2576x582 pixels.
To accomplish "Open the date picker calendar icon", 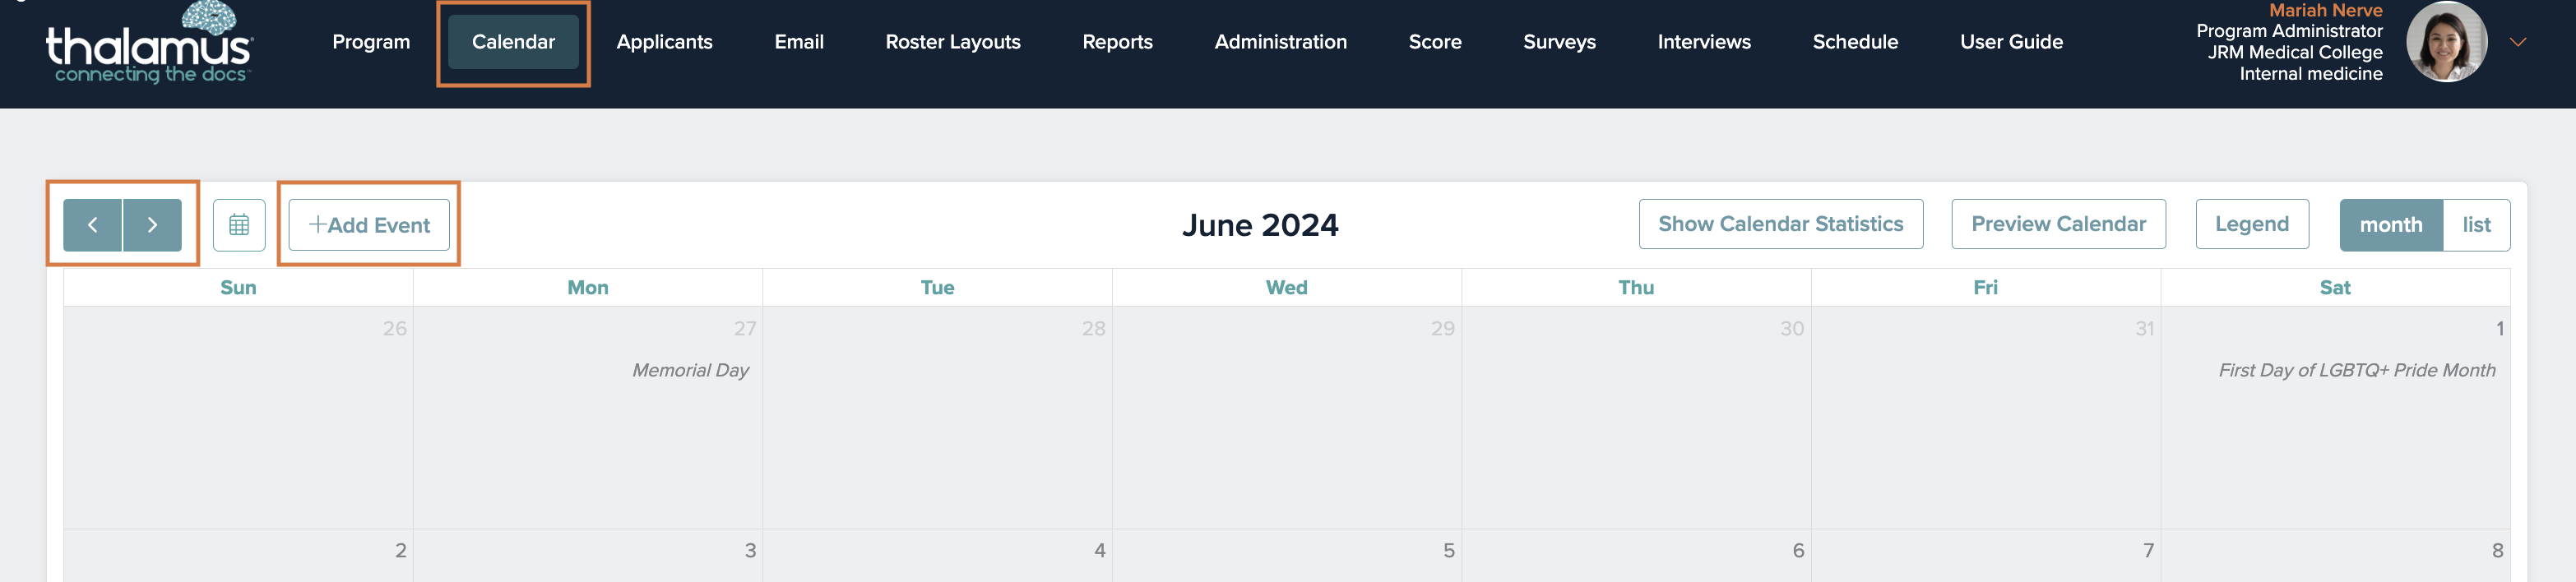I will 239,225.
